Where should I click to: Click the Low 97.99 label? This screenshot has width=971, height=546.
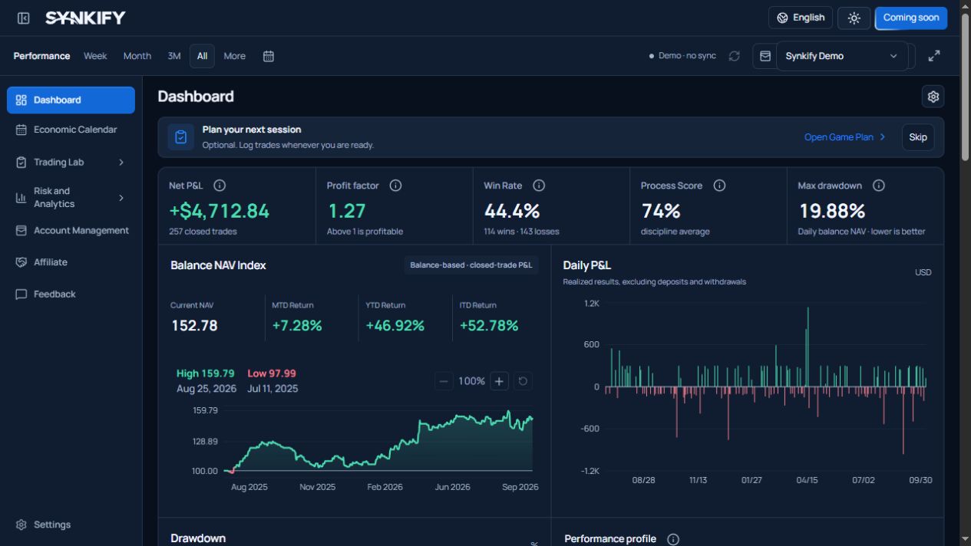pyautogui.click(x=272, y=373)
